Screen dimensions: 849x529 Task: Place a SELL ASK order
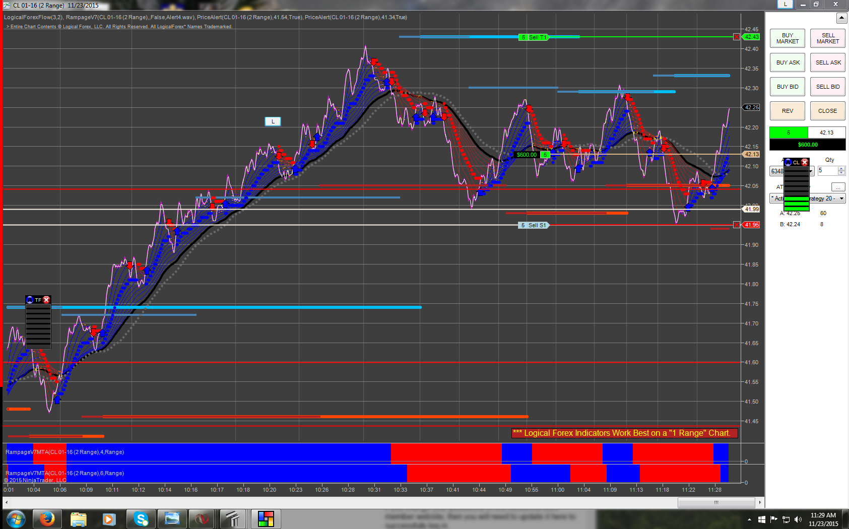coord(828,62)
